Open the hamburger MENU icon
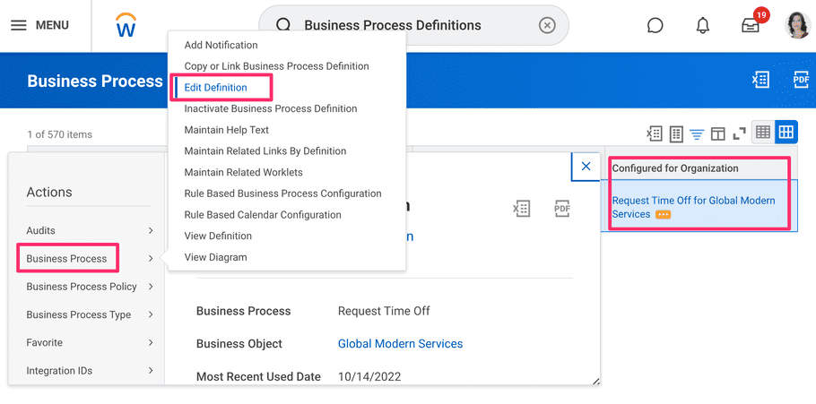The height and width of the screenshot is (404, 816). coord(19,25)
